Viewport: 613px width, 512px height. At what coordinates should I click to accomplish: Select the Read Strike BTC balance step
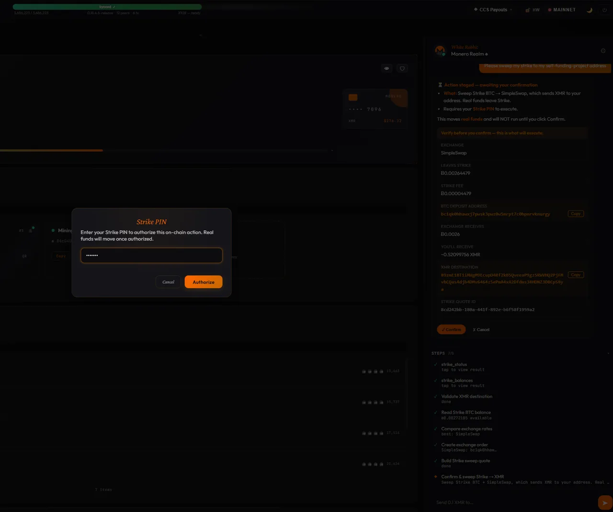466,415
